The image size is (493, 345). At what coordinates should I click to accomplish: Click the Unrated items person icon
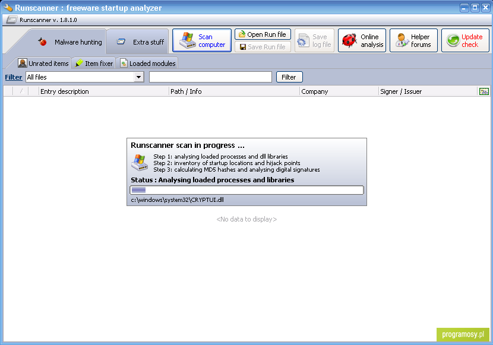click(x=23, y=63)
